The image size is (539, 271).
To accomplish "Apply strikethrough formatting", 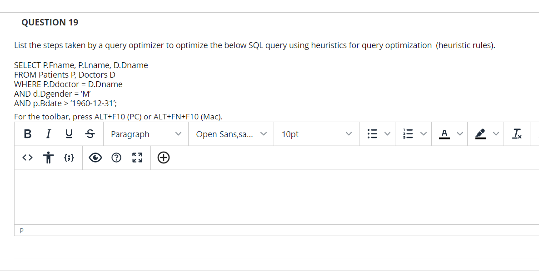I will (90, 133).
